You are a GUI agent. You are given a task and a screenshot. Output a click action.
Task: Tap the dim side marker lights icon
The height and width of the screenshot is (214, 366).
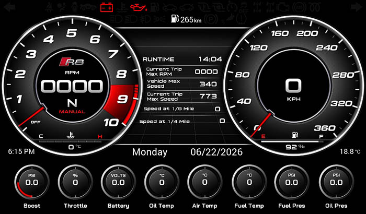click(159, 19)
